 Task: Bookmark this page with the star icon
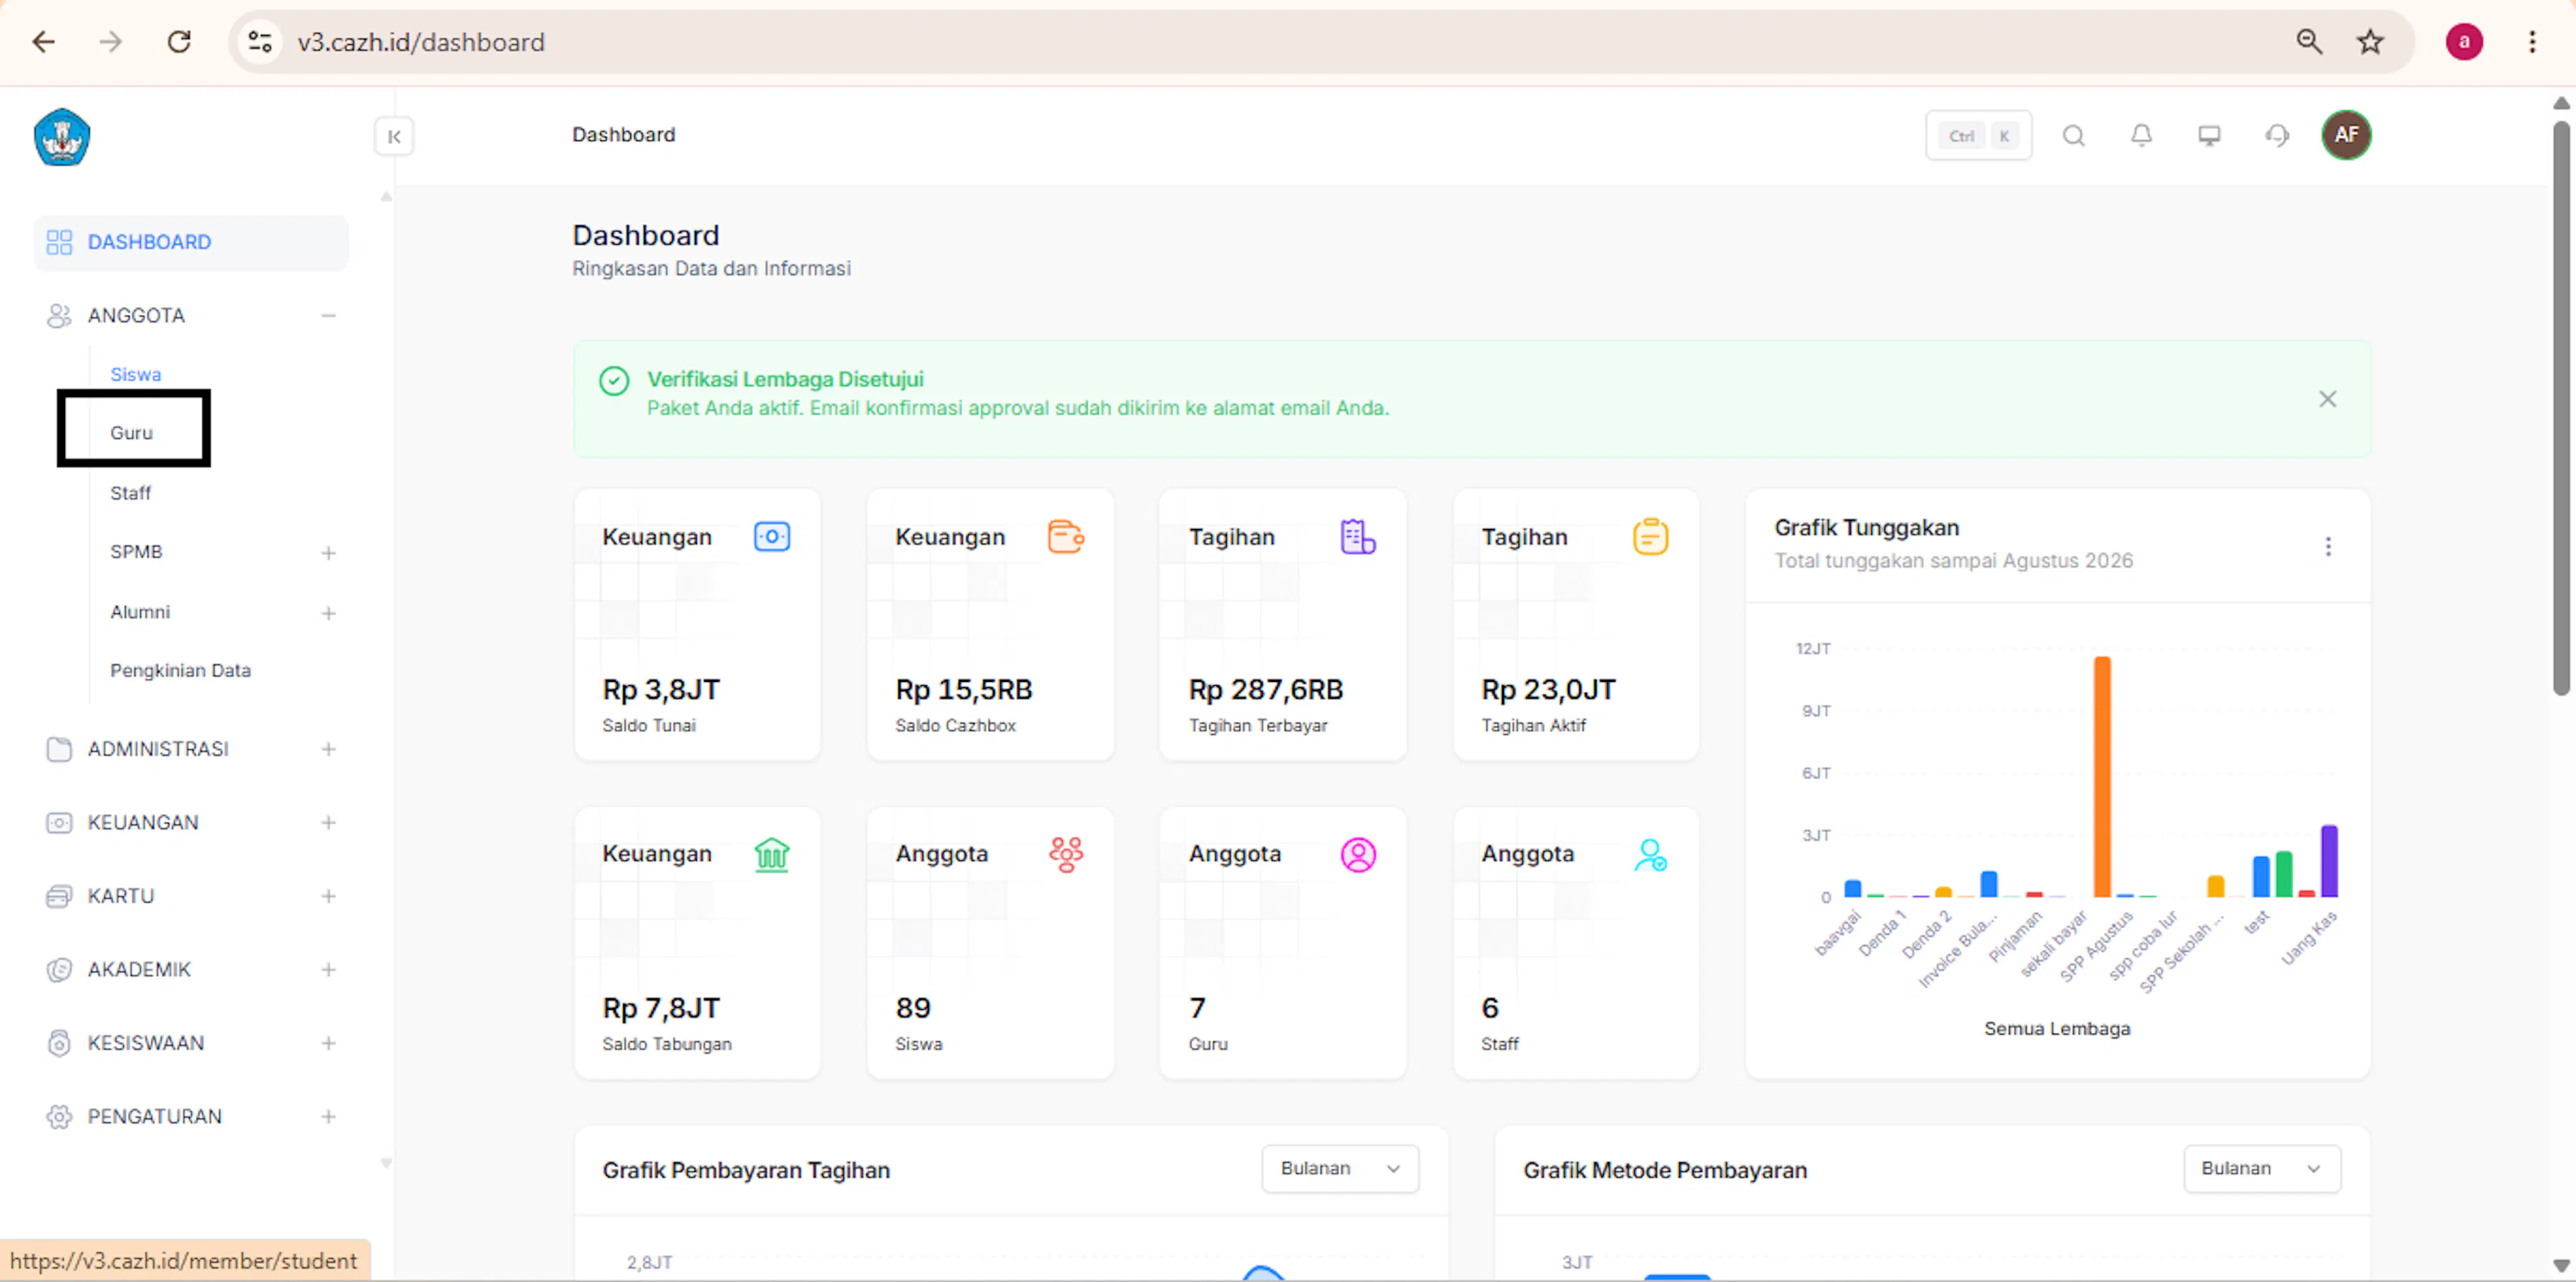tap(2370, 42)
